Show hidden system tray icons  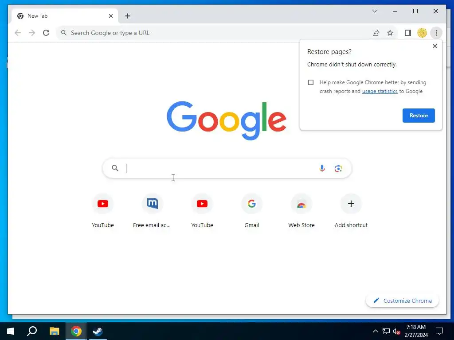pyautogui.click(x=375, y=331)
